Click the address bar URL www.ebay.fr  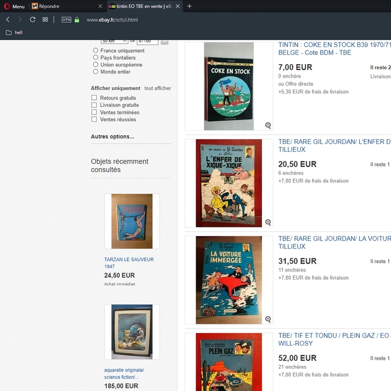point(112,20)
